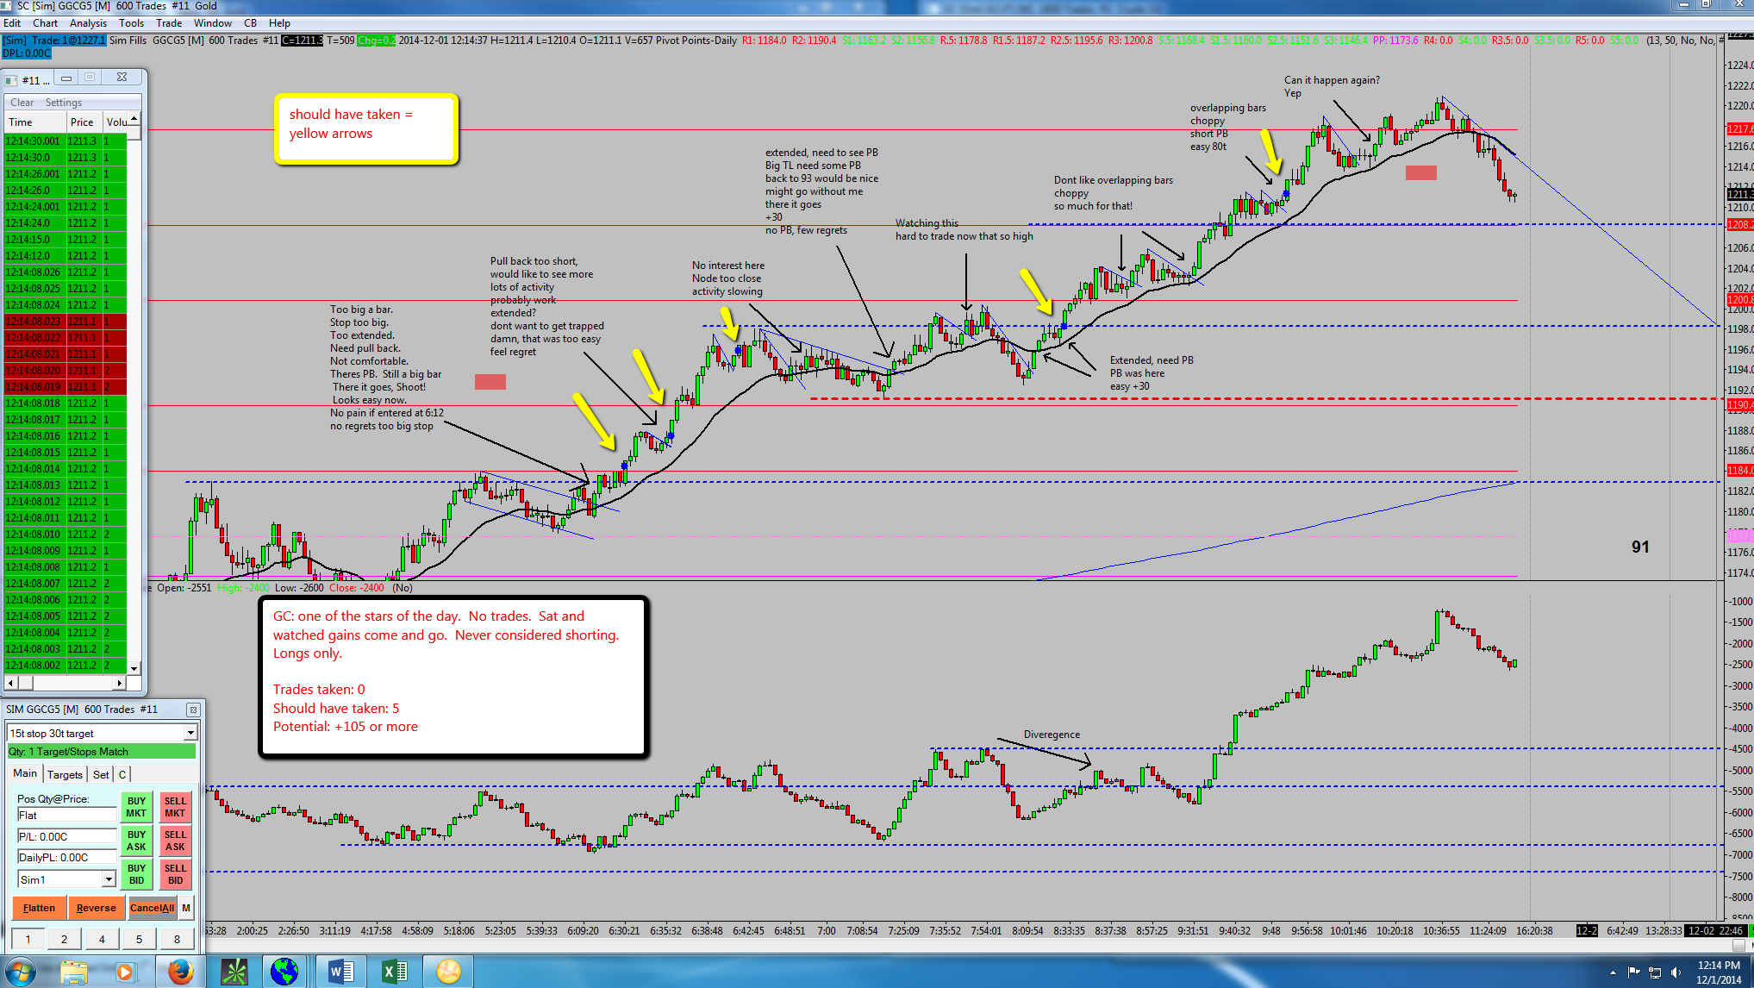Set order quantity with the 1 button
This screenshot has height=988, width=1754.
28,939
